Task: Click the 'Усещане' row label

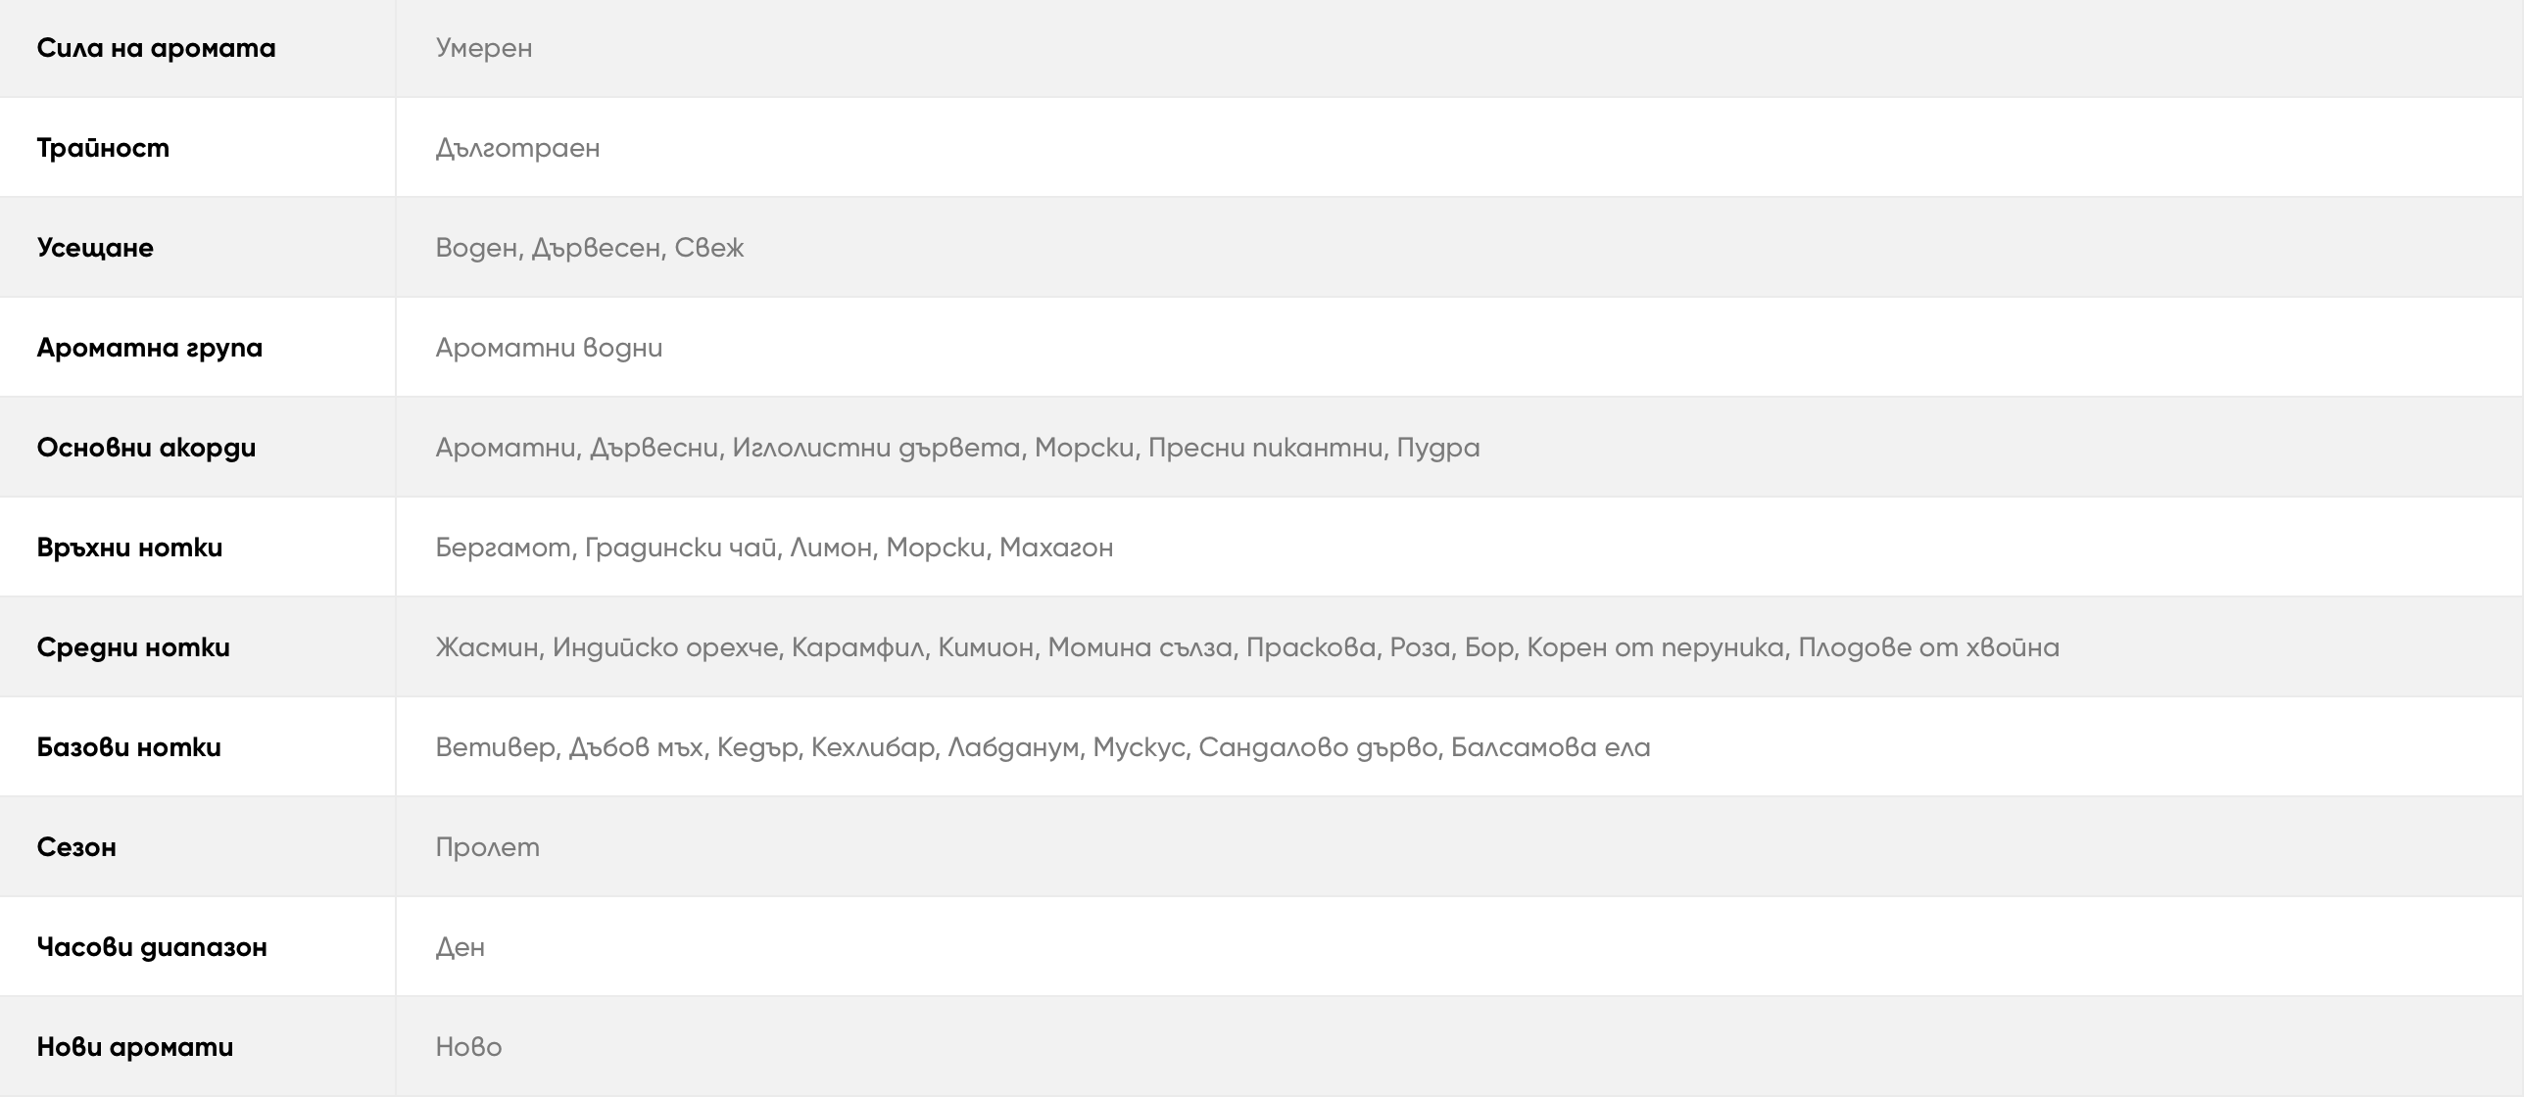Action: [95, 248]
